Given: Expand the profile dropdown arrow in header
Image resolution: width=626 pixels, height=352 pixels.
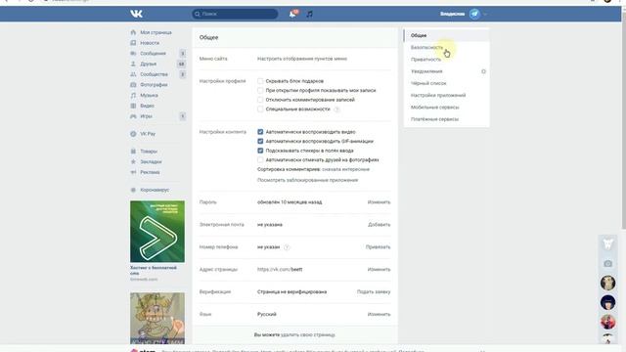Looking at the screenshot, I should [x=485, y=14].
